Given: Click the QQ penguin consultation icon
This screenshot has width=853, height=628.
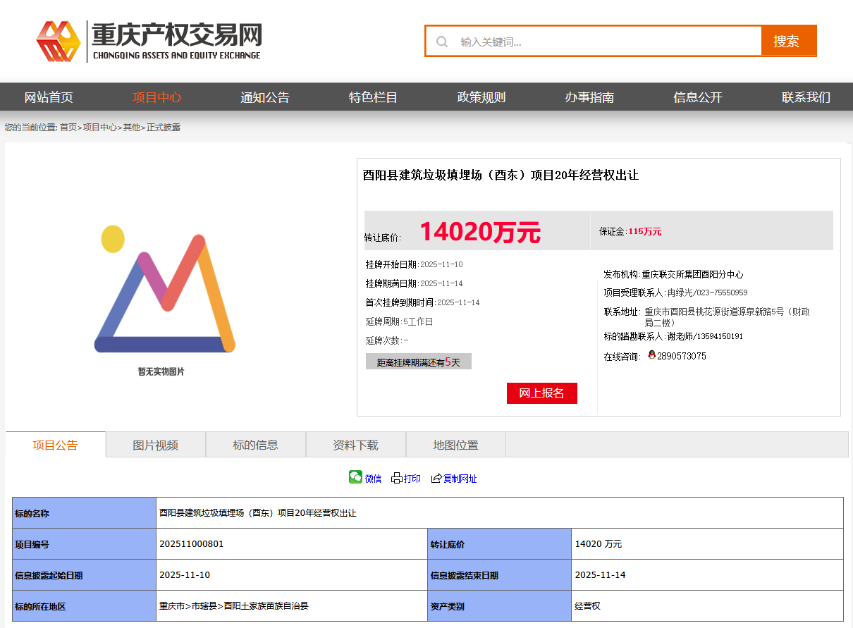Looking at the screenshot, I should pos(651,355).
